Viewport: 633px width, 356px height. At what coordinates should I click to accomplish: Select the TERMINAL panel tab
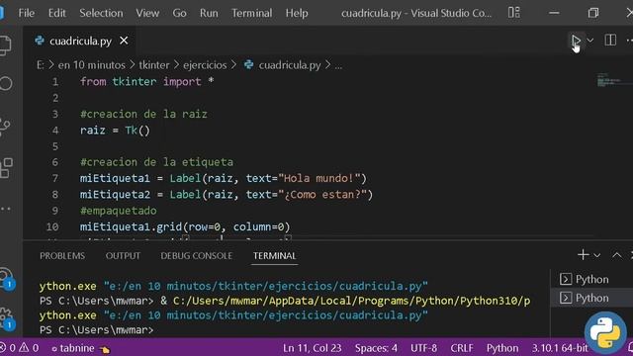click(x=275, y=255)
